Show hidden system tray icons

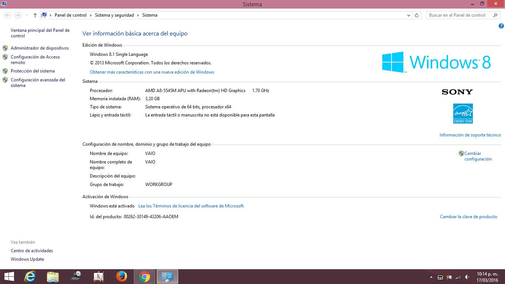431,277
